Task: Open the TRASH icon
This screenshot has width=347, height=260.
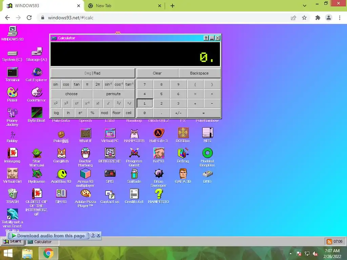Action: click(13, 196)
